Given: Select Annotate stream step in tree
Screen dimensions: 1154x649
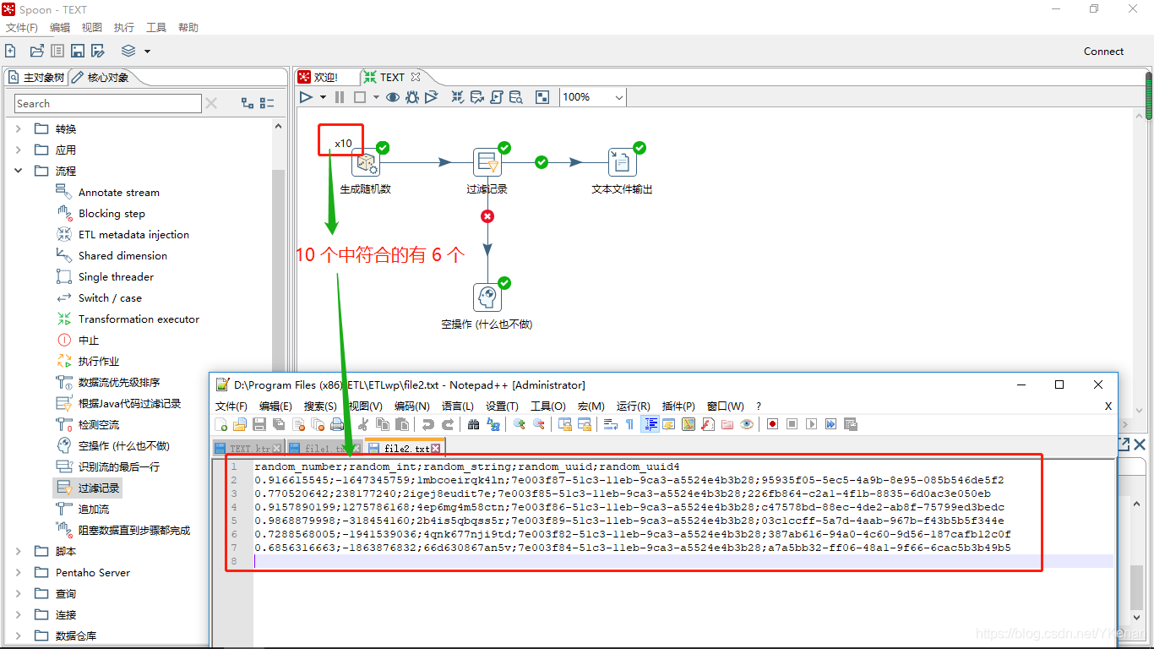Looking at the screenshot, I should 118,192.
